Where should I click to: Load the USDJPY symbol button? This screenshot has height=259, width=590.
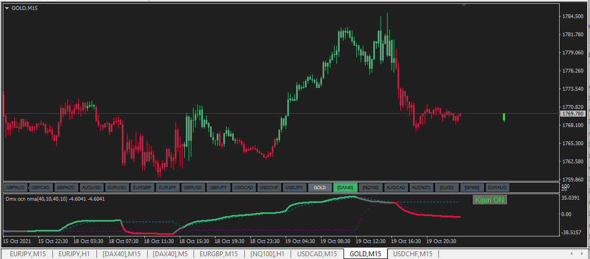(x=294, y=187)
